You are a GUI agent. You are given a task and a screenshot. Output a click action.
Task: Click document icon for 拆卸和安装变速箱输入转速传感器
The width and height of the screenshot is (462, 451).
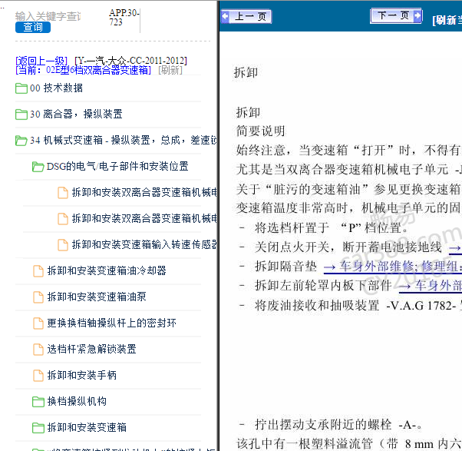click(x=62, y=245)
